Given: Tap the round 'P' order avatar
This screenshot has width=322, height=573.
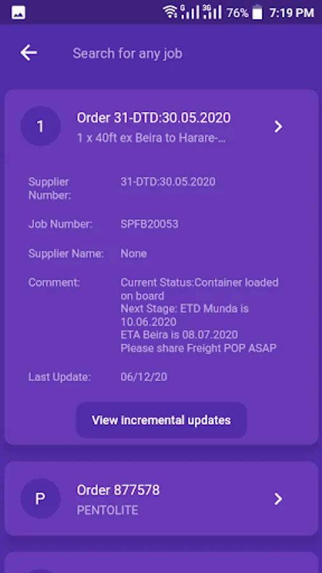Looking at the screenshot, I should [41, 499].
